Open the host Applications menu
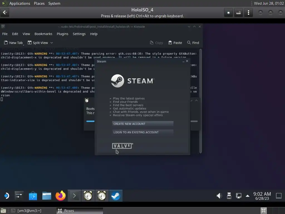 (x=20, y=3)
